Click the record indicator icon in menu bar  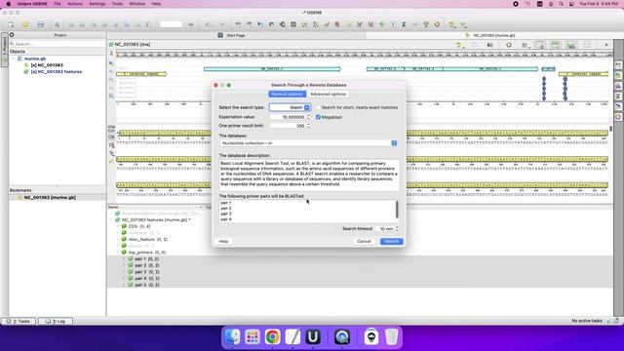click(x=516, y=4)
